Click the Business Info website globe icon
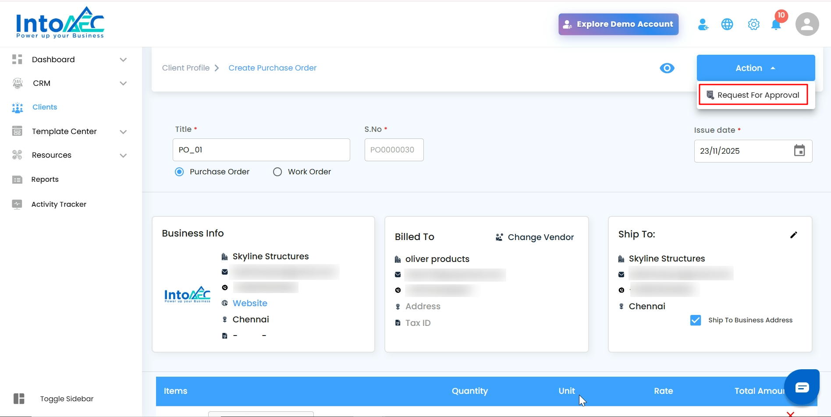This screenshot has height=417, width=831. 225,303
